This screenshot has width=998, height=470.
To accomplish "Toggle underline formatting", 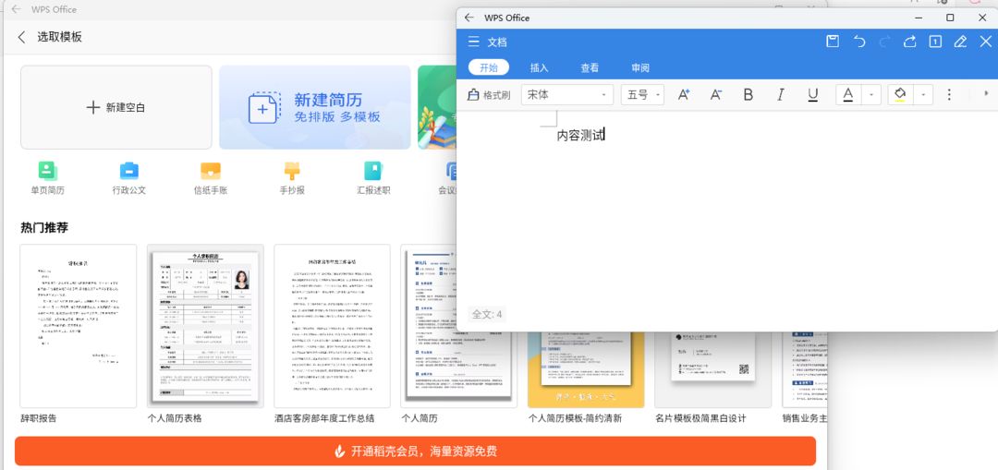I will tap(813, 95).
